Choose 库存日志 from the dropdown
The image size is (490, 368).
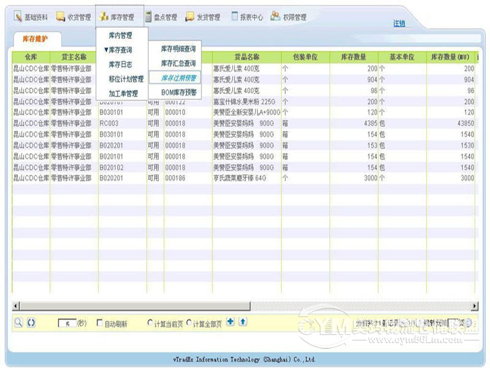coord(120,64)
